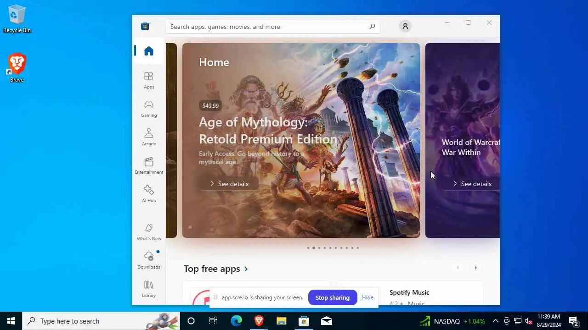Show next Top free apps page arrow

[x=475, y=268]
